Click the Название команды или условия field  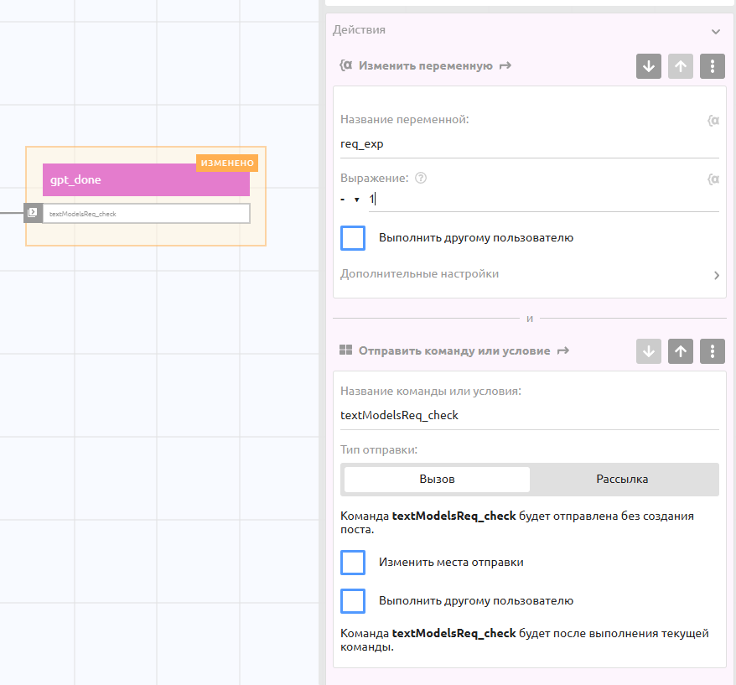point(528,415)
